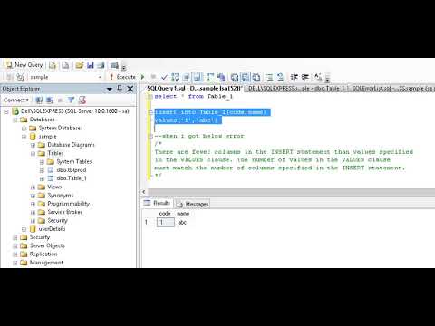Select the Views folder
The height and width of the screenshot is (326, 435).
click(x=54, y=187)
